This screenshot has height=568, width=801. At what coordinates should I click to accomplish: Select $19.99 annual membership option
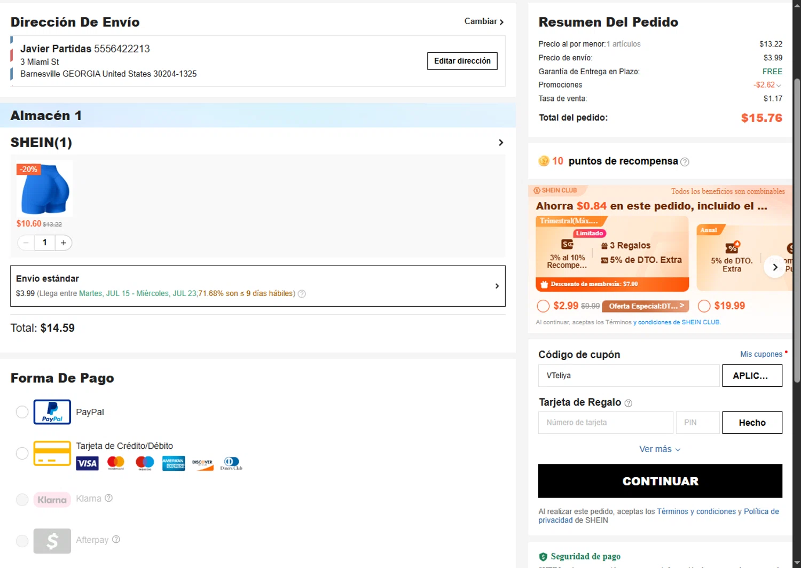tap(704, 306)
